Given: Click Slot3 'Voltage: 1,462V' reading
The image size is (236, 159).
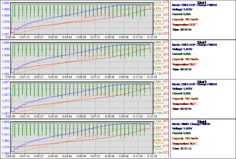Looking at the screenshot, I should pos(182,89).
